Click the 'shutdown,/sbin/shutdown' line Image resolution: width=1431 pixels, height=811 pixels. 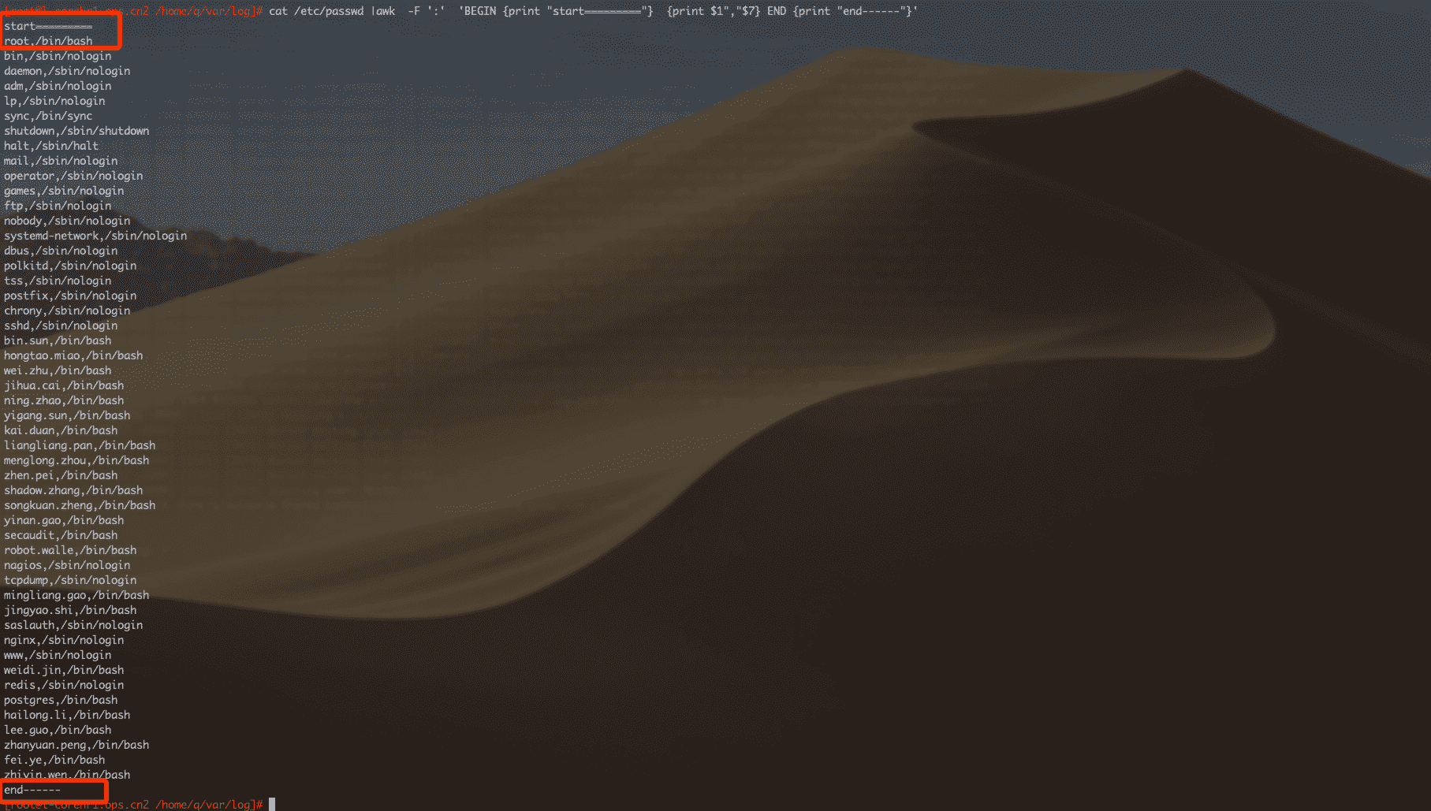[x=76, y=131]
